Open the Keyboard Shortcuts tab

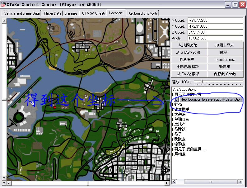143,13
